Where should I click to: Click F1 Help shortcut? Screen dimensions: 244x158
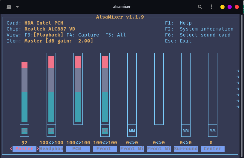click(178, 23)
